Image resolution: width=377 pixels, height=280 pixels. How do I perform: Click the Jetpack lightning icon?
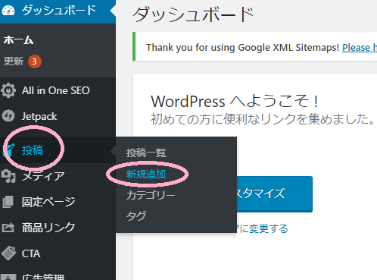[8, 116]
